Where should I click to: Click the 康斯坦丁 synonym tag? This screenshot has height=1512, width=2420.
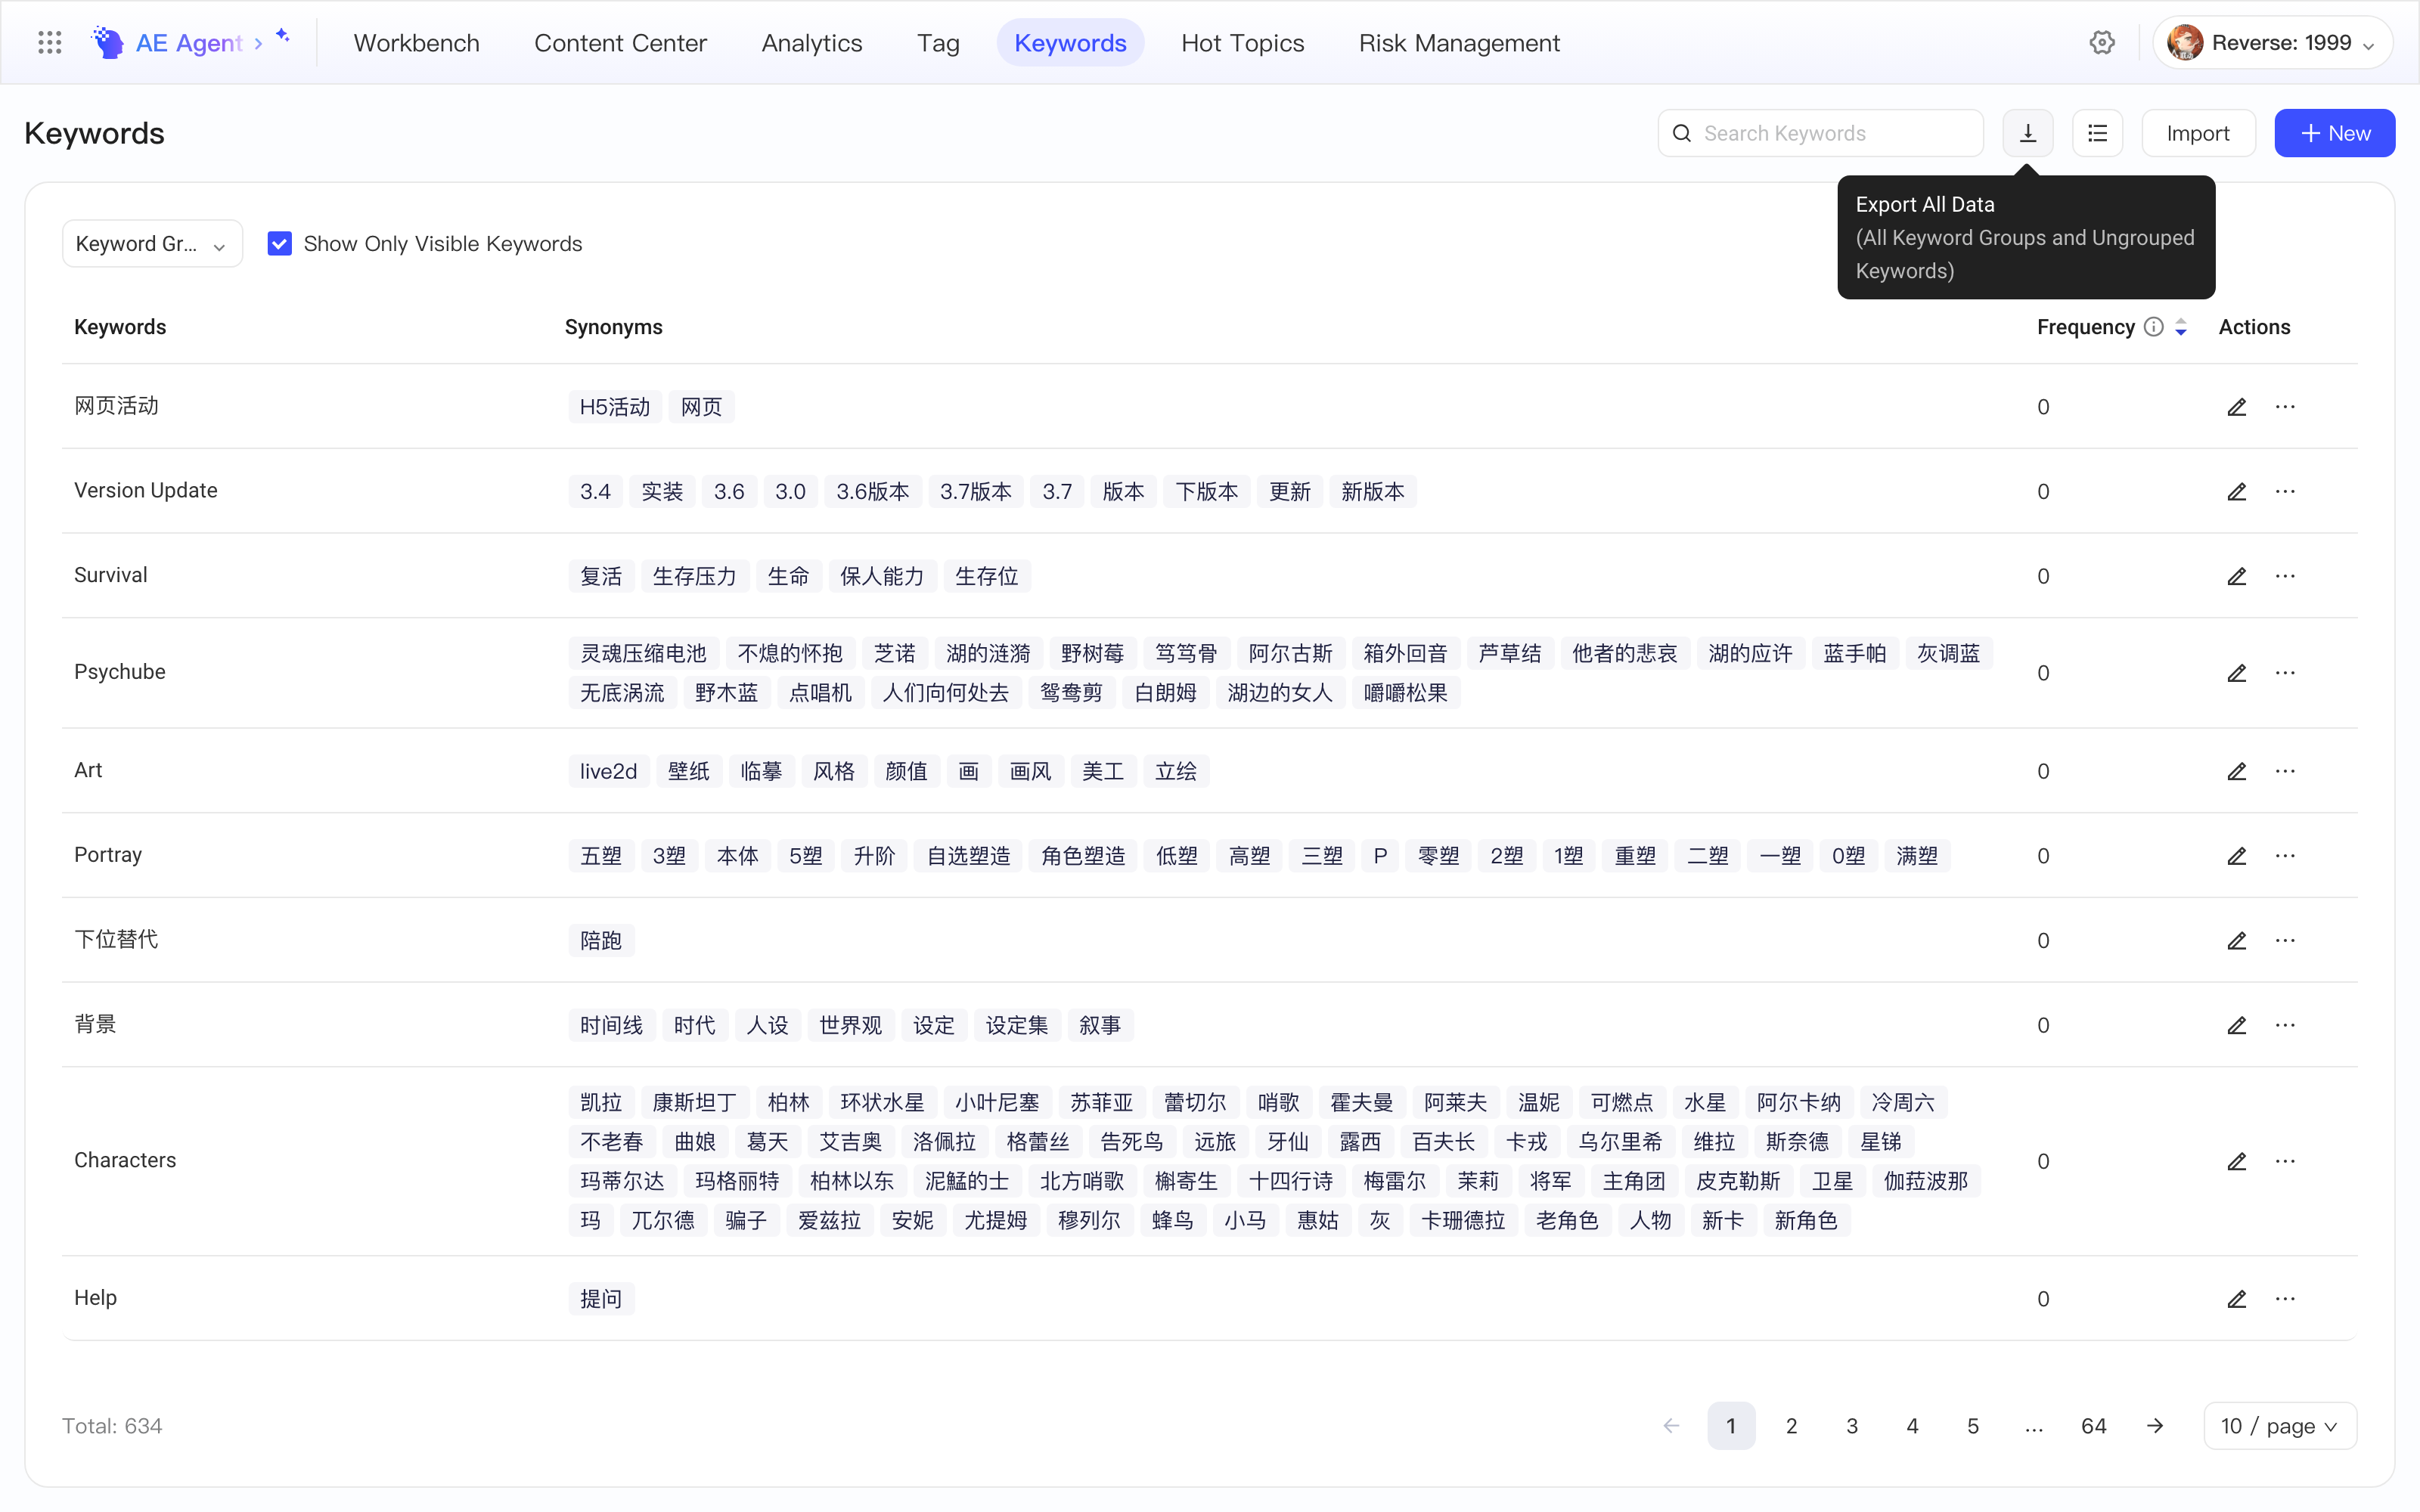(x=694, y=1103)
